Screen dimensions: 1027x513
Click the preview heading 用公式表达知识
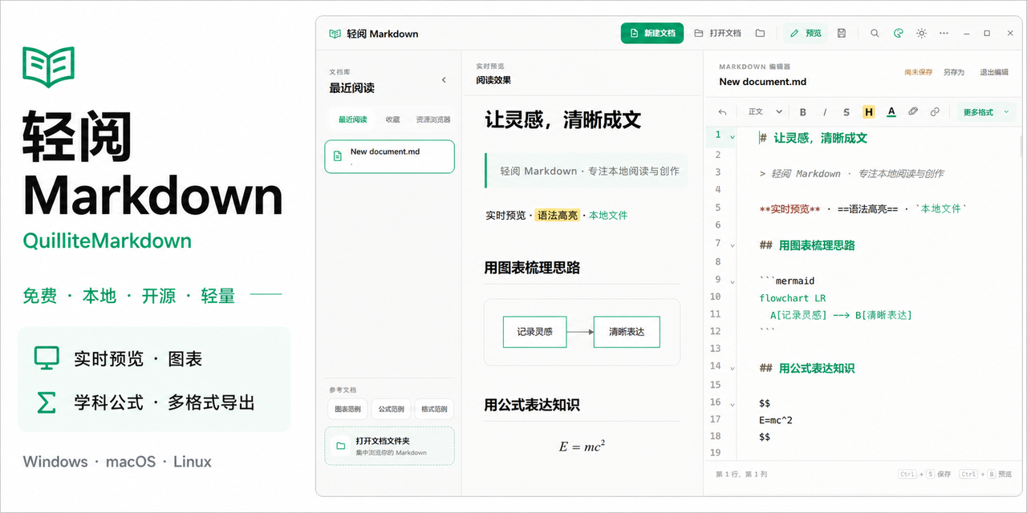click(531, 406)
